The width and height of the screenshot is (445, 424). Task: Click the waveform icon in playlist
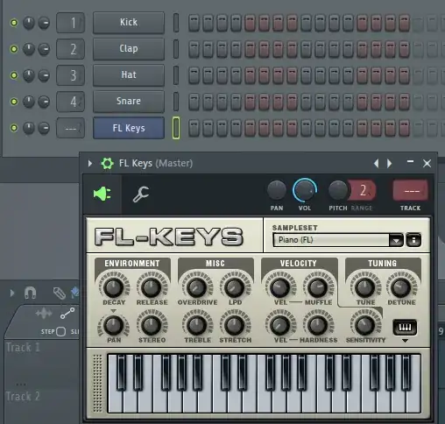[44, 314]
